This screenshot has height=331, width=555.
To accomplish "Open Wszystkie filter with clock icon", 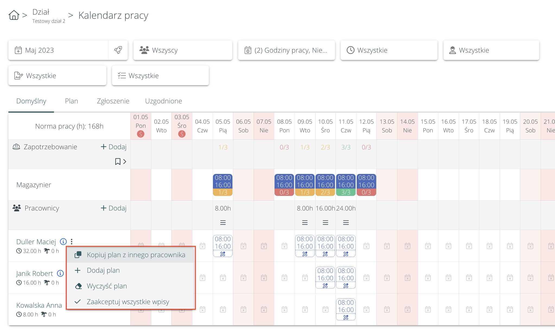I will pyautogui.click(x=389, y=50).
